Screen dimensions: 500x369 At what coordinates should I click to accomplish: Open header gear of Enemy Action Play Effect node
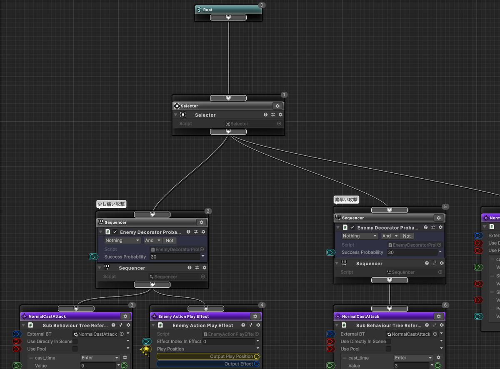255,317
